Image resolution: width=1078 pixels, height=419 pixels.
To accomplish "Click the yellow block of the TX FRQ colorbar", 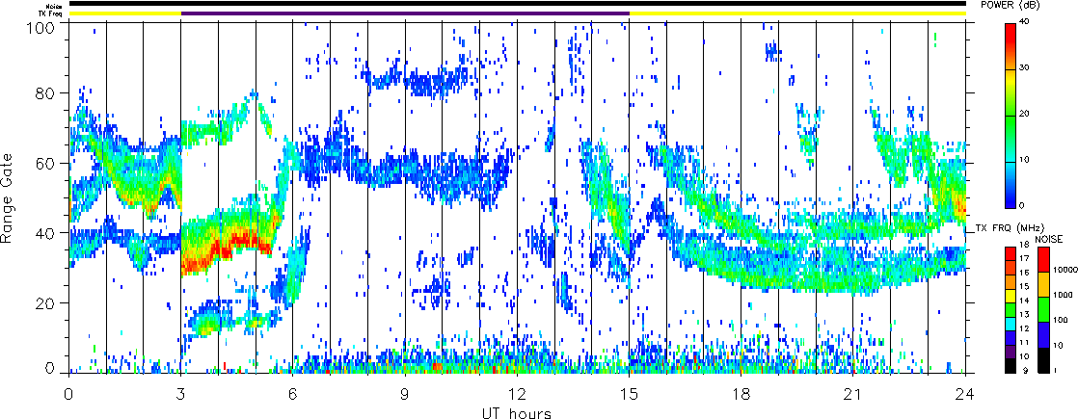I will coord(1012,296).
